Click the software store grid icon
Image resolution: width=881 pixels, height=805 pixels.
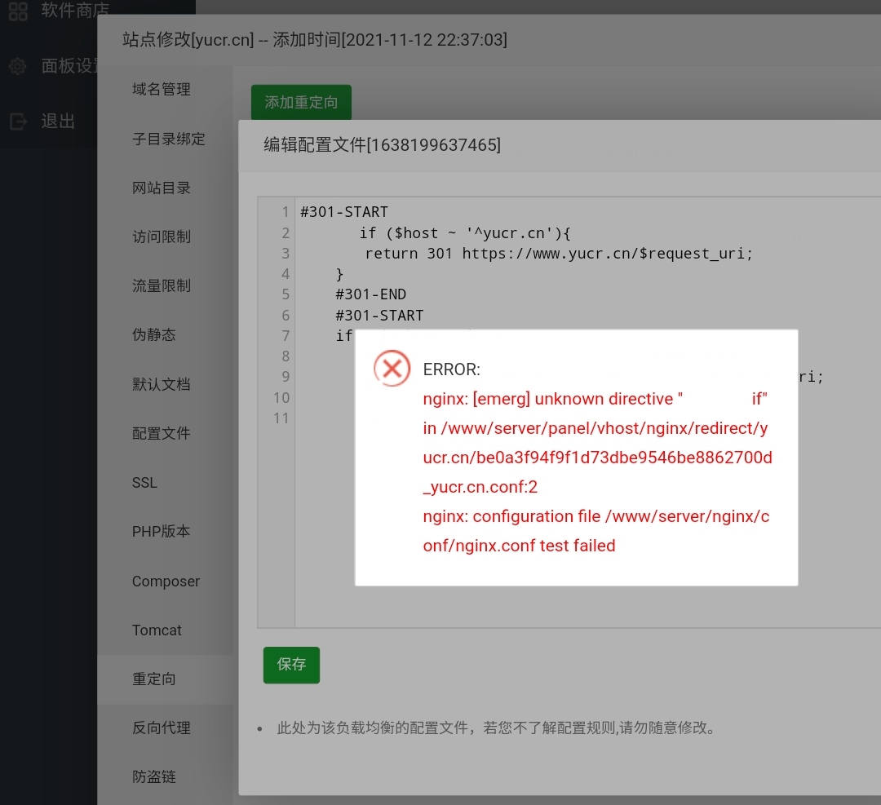point(18,11)
